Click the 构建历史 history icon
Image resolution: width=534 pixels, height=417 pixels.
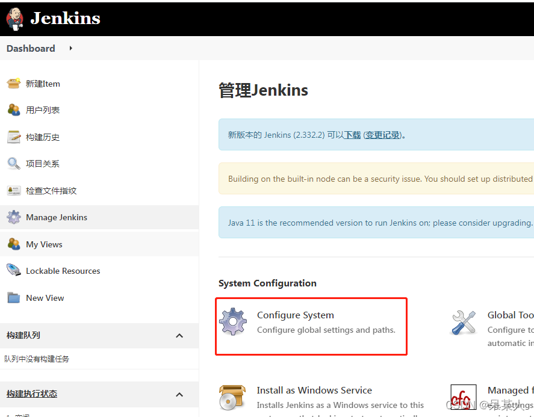15,137
